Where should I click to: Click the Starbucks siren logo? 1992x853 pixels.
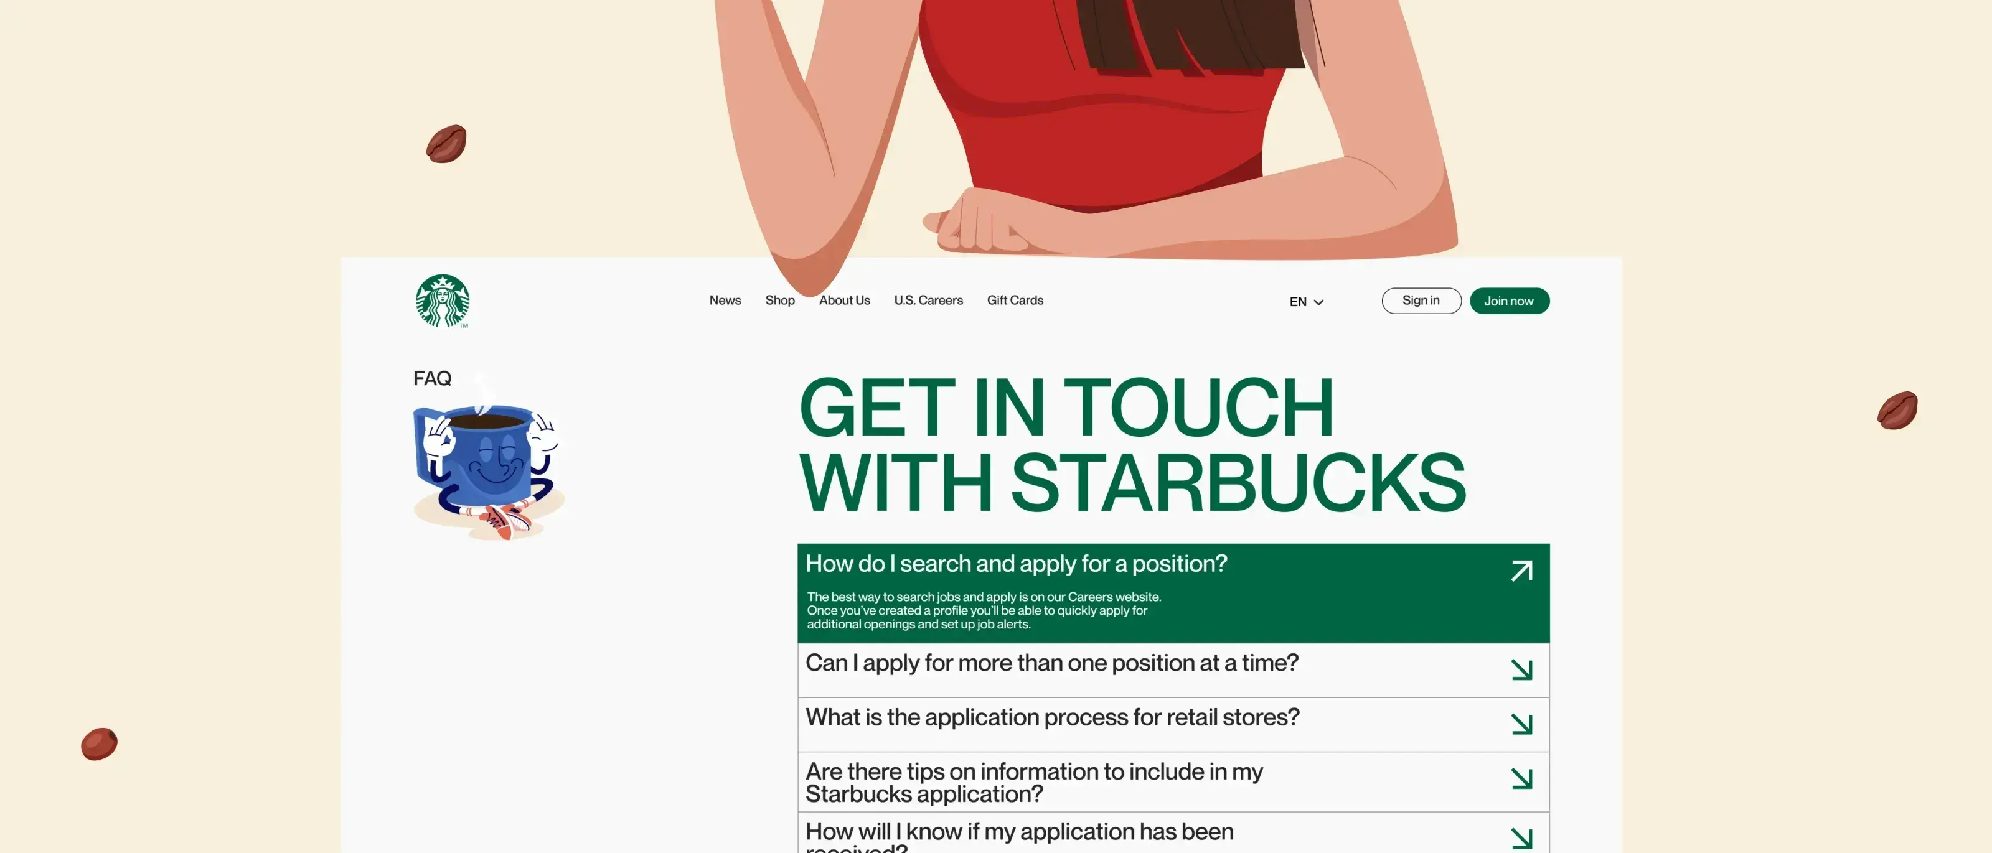(x=443, y=301)
